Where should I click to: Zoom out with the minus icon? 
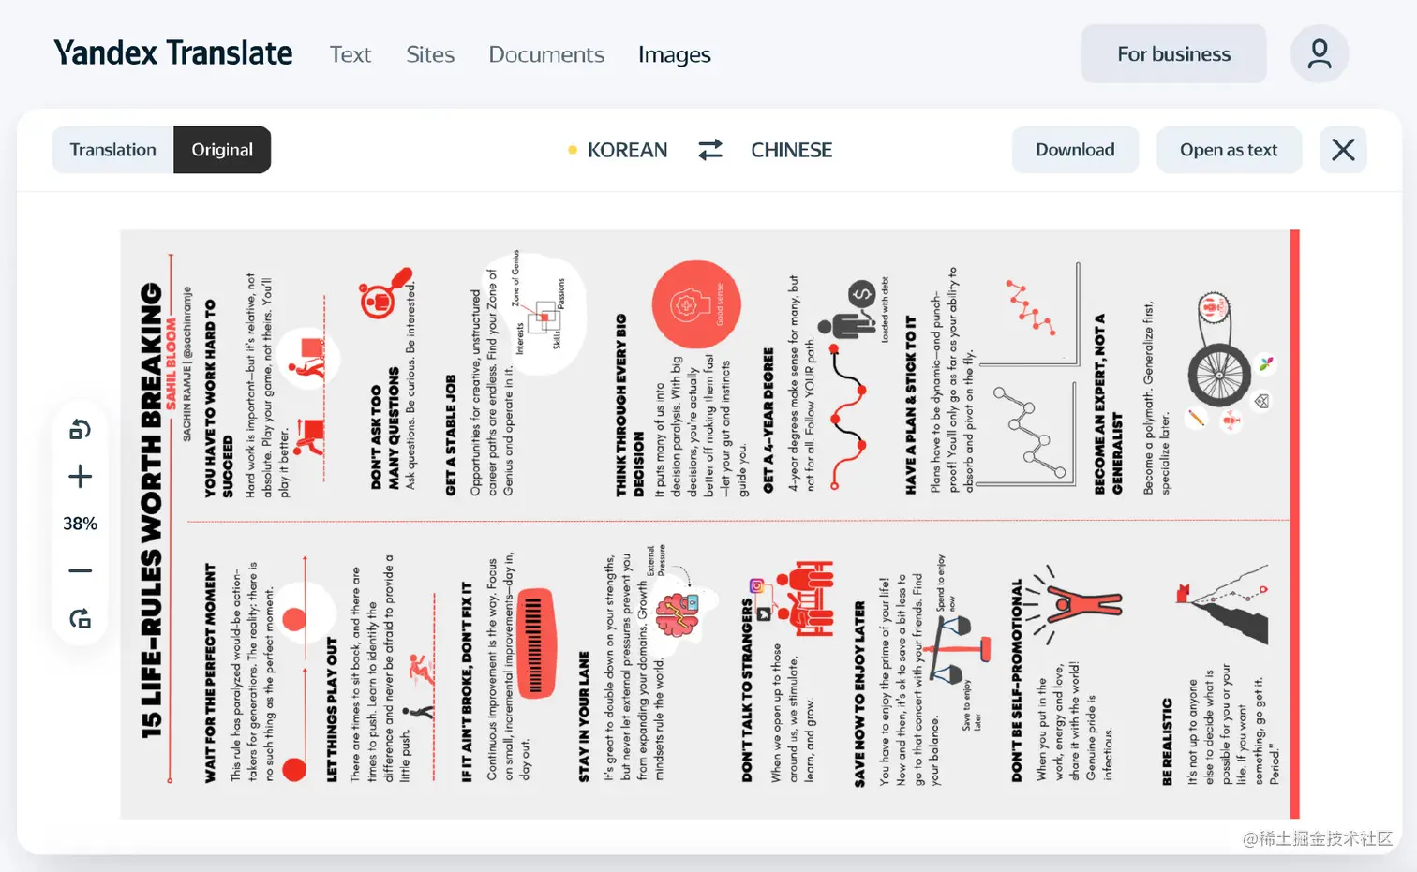[80, 570]
